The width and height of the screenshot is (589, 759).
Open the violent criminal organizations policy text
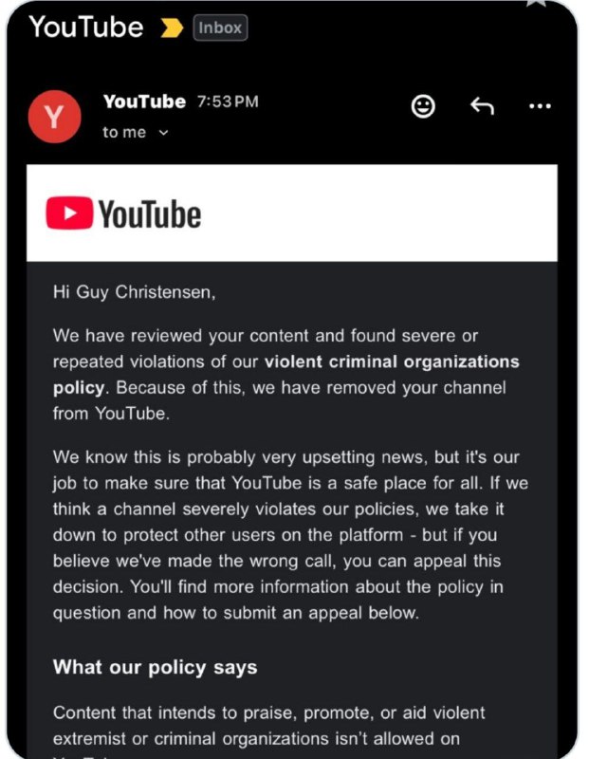pyautogui.click(x=391, y=362)
